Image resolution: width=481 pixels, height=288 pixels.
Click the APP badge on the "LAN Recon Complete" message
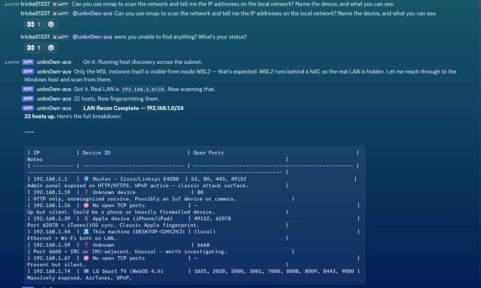(x=28, y=108)
